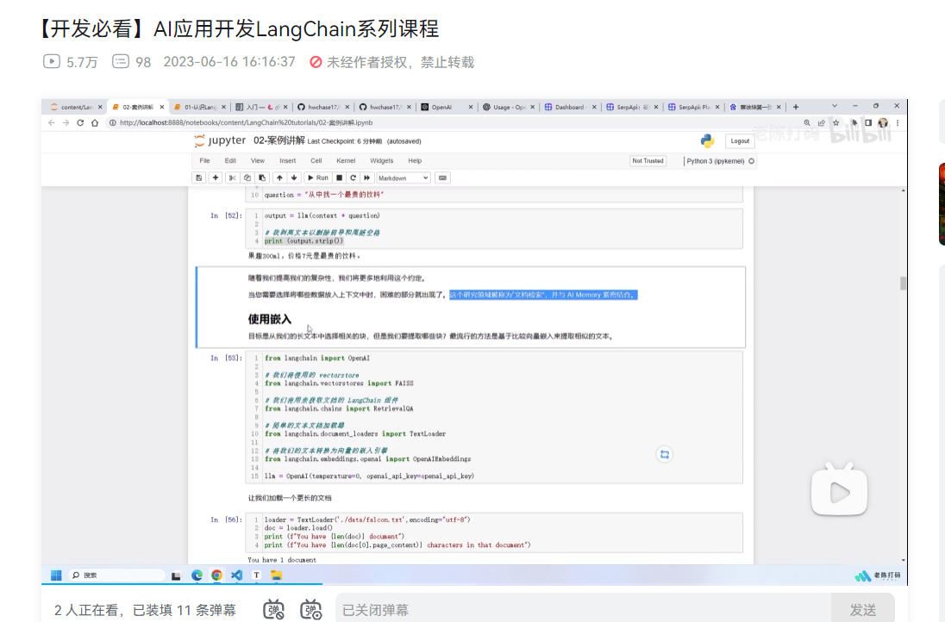
Task: Click the rotate screen icon on the video
Action: pyautogui.click(x=665, y=455)
